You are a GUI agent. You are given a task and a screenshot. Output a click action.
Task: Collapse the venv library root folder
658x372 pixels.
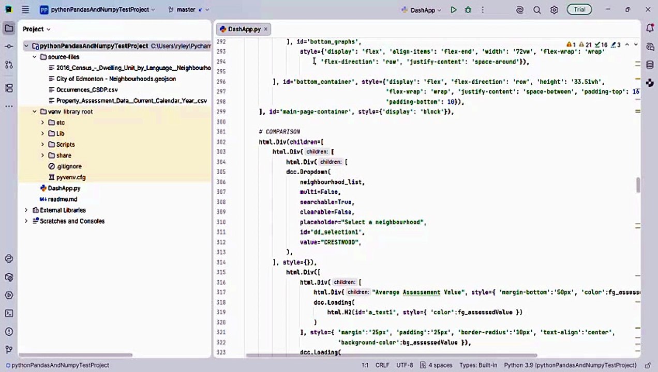point(34,112)
